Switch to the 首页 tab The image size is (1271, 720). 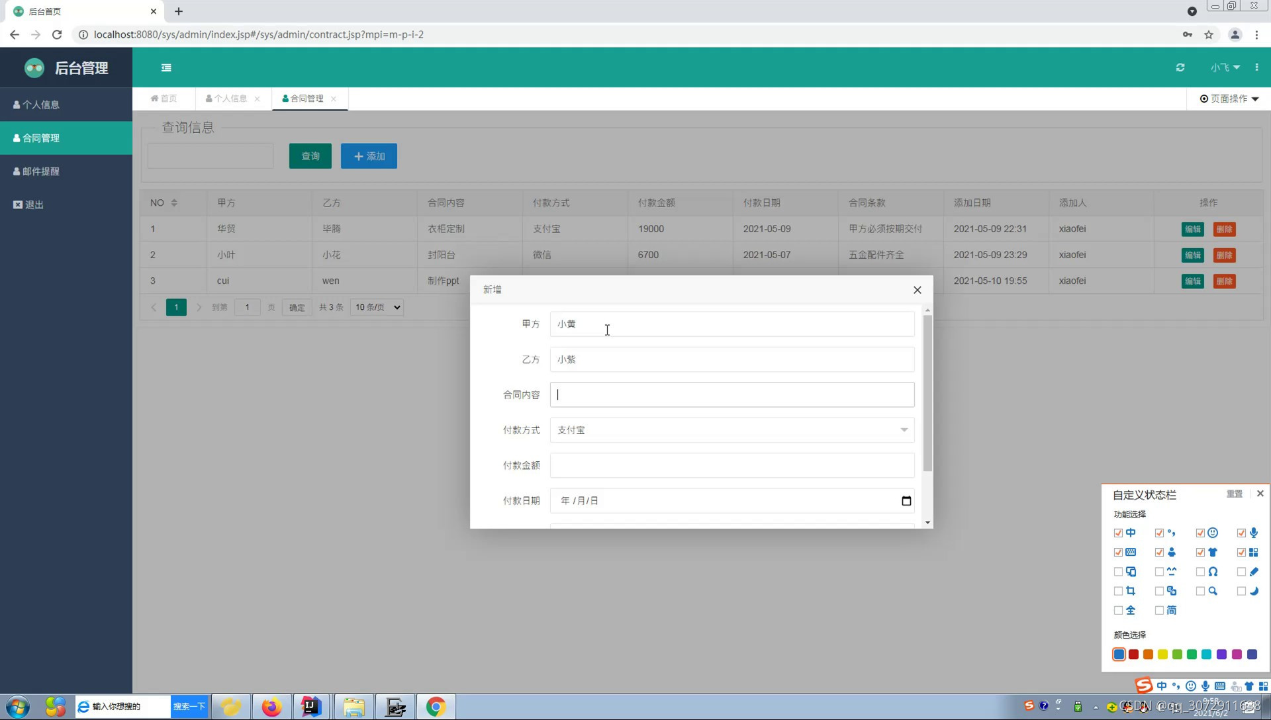coord(164,99)
